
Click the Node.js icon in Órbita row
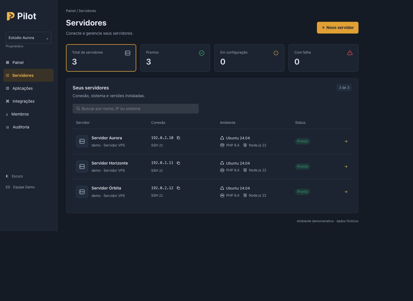pos(245,196)
